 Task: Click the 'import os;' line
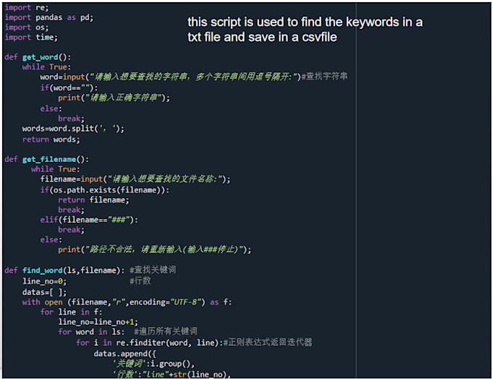coord(27,27)
